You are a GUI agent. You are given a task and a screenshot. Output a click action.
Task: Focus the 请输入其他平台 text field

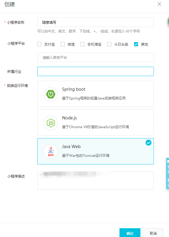click(x=96, y=57)
